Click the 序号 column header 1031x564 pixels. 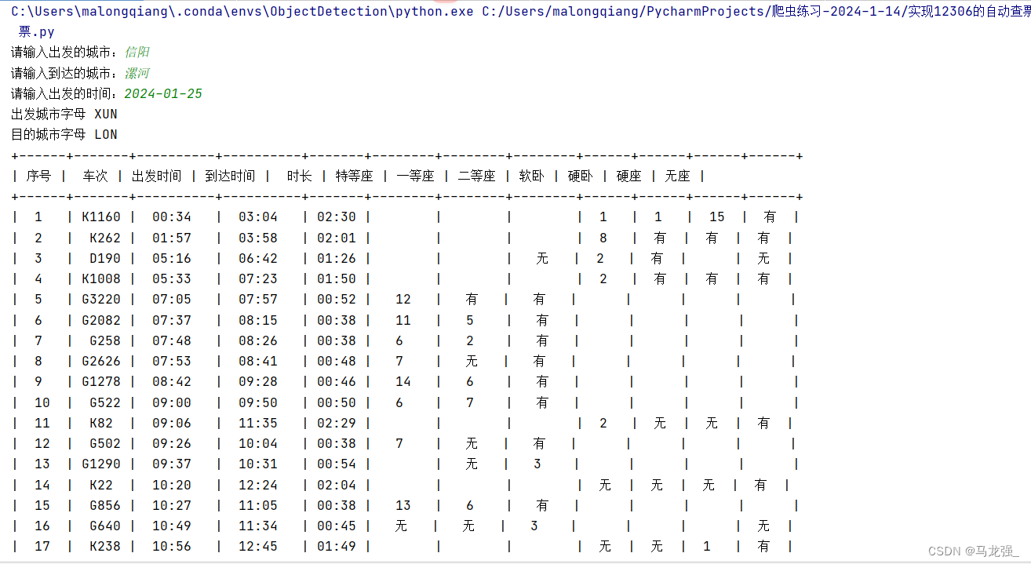tap(38, 176)
